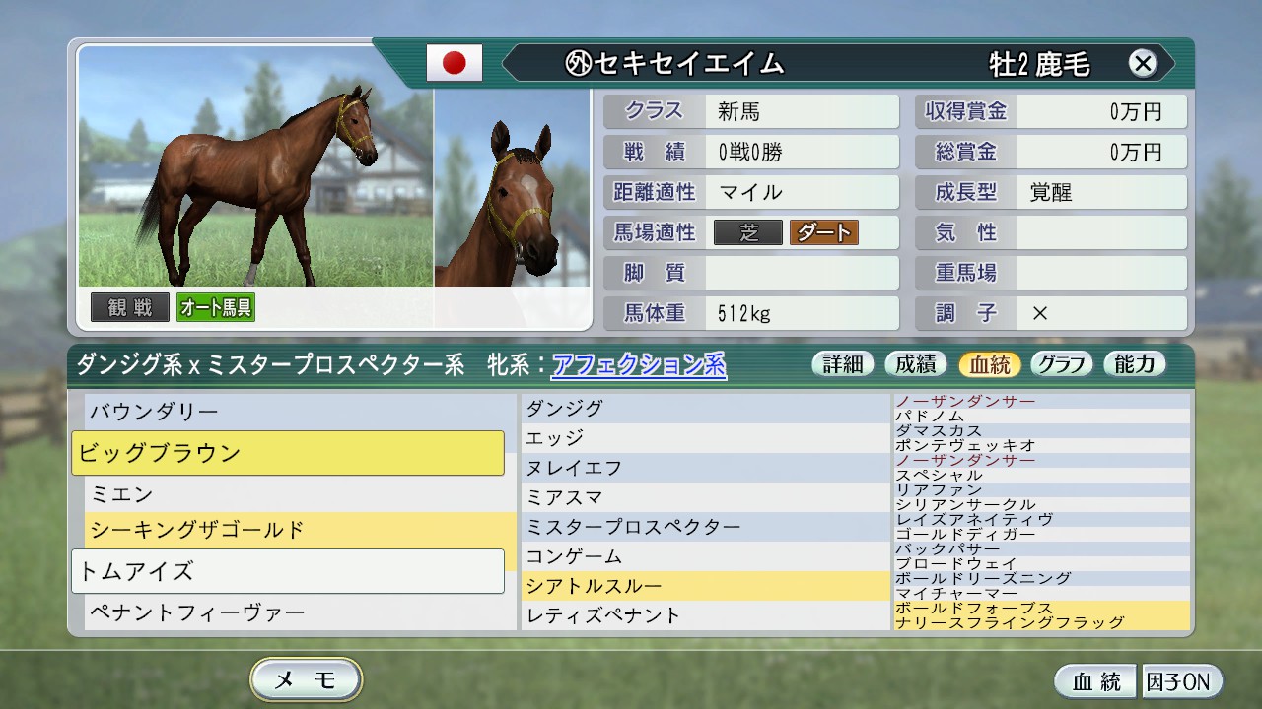Select シーキングザゴールド in the pedigree
This screenshot has width=1262, height=709.
[301, 530]
